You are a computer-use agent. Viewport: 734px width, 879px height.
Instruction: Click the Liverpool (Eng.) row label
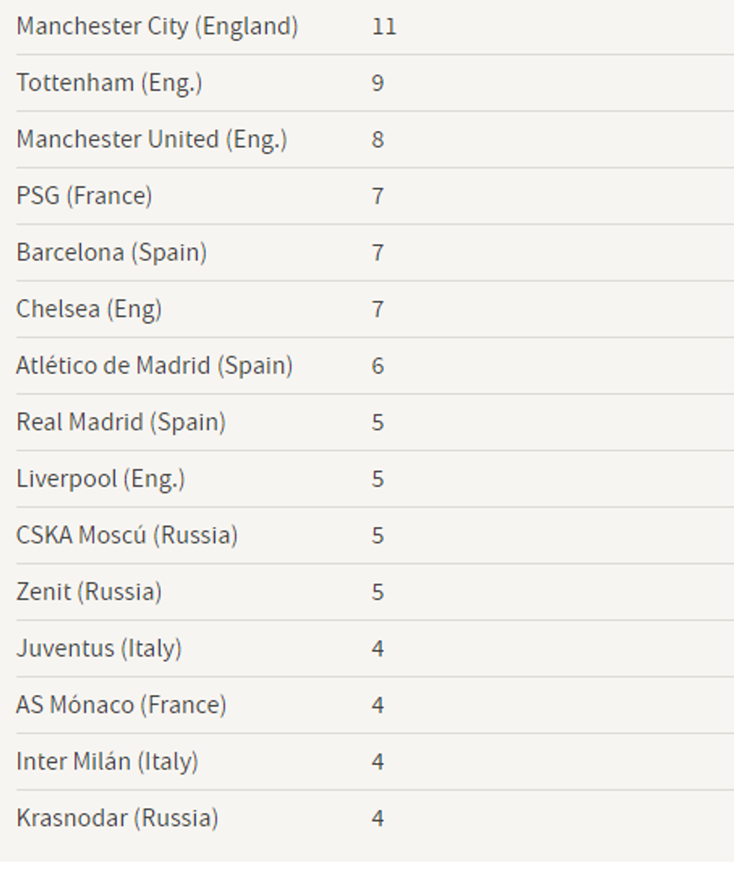pyautogui.click(x=100, y=478)
